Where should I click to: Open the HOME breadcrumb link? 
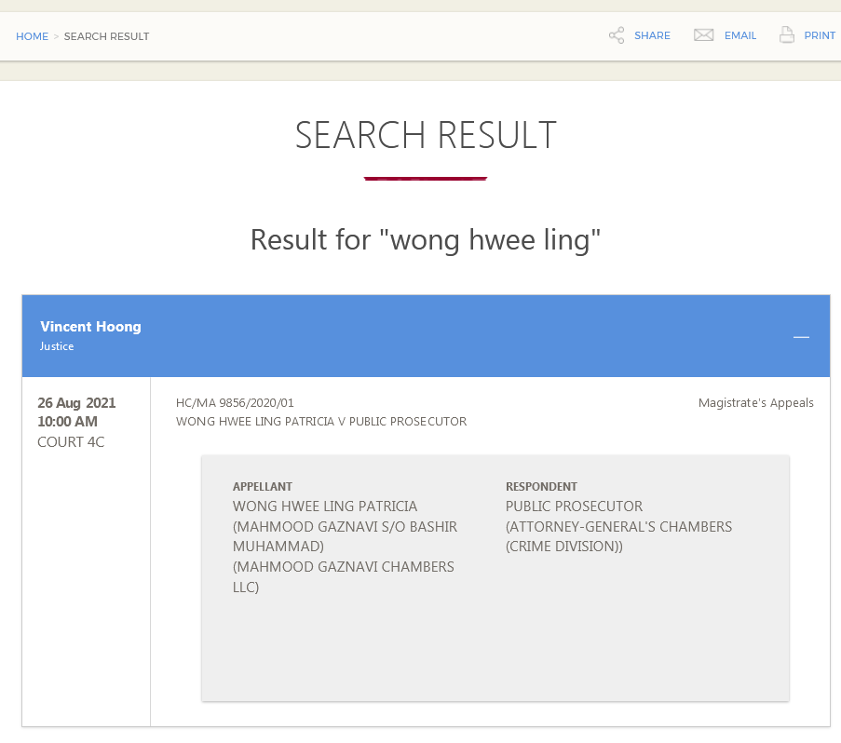click(x=32, y=36)
